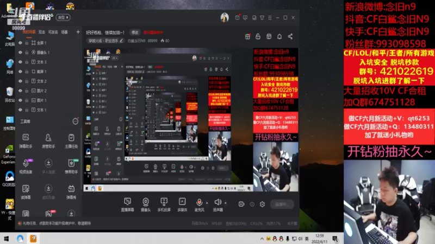Open the 工具箱 more options circle
The image size is (435, 244).
point(75,121)
